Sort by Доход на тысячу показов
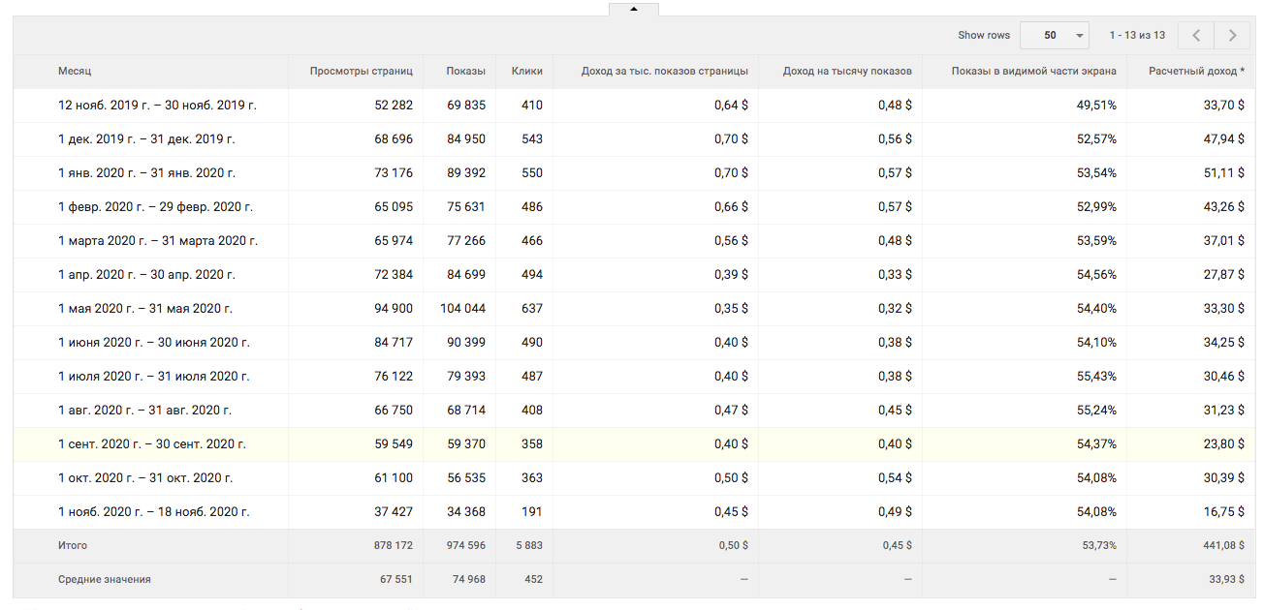Screen dimensions: 1264x610 [846, 71]
